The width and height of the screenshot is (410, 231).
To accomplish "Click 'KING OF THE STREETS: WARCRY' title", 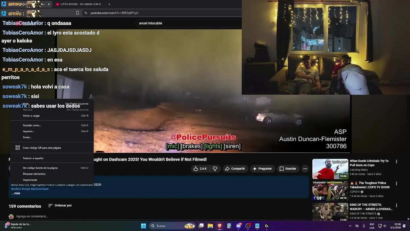I will click(371, 207).
